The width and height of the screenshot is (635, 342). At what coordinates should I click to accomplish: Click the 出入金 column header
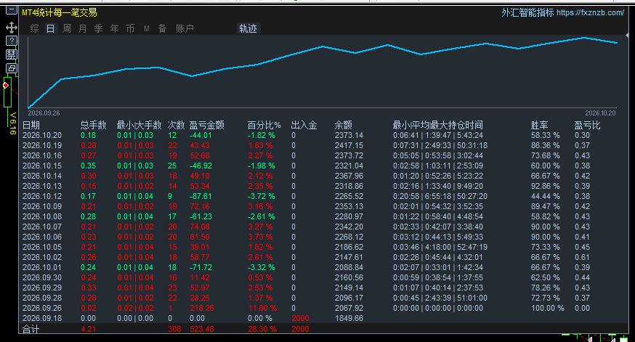click(x=304, y=125)
